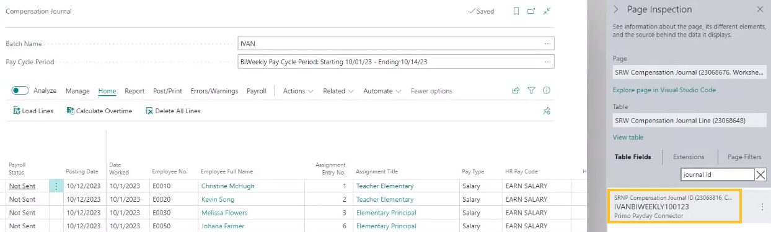Screen dimensions: 771x232
Task: Select the IVANBIWEEKLY100123 field entry
Action: pyautogui.click(x=675, y=206)
